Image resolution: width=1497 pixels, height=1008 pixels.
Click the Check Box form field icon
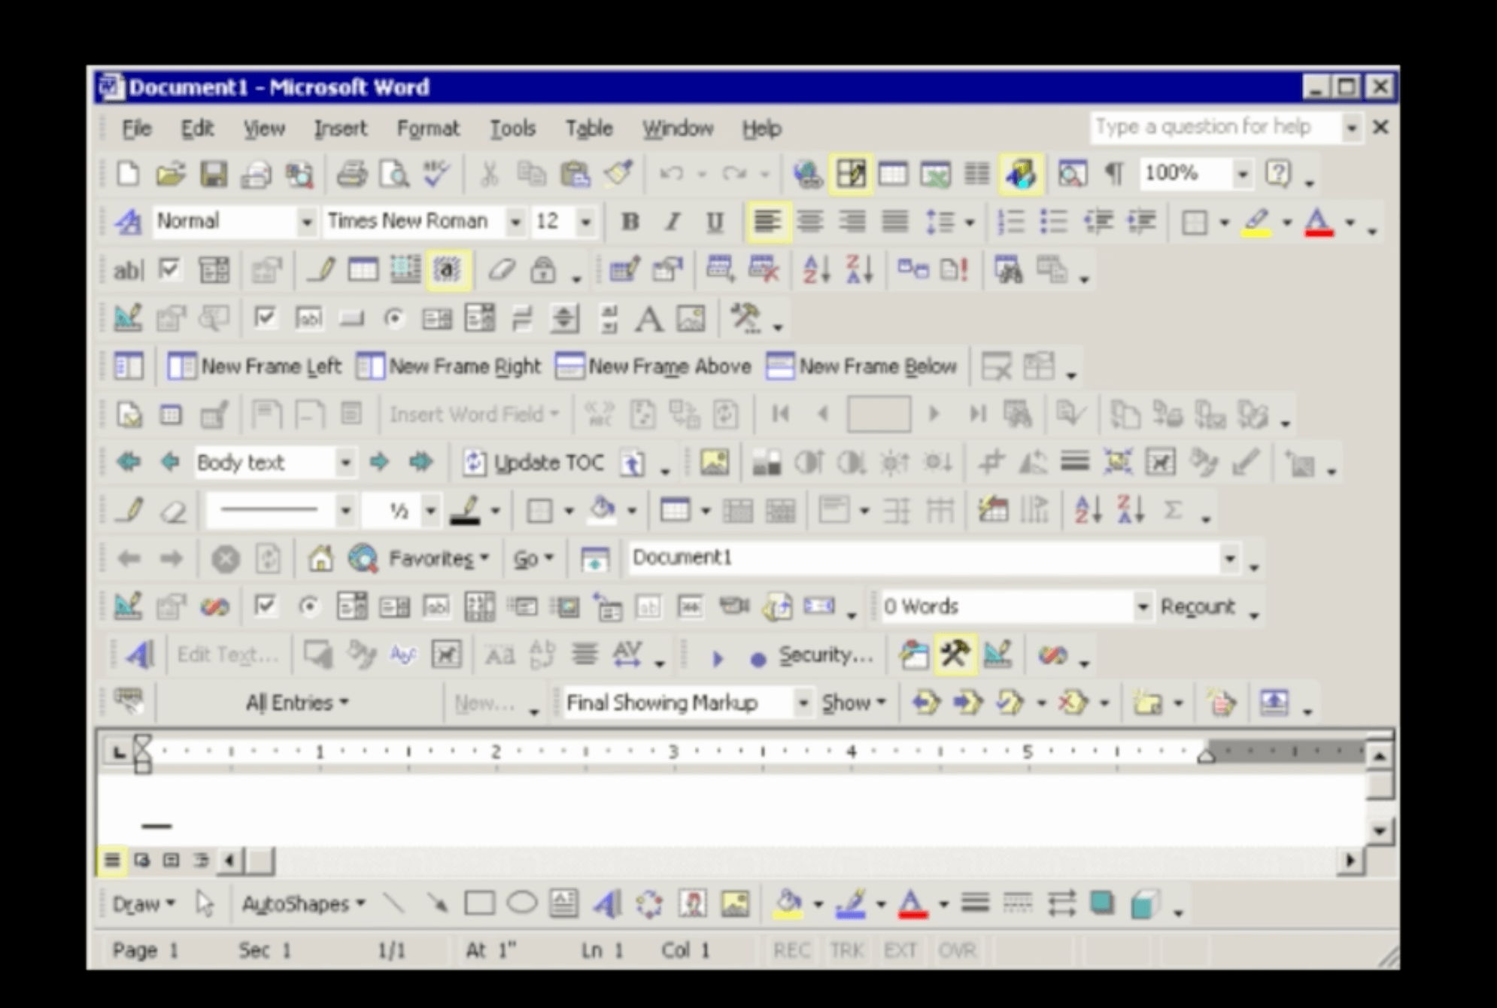[x=170, y=269]
